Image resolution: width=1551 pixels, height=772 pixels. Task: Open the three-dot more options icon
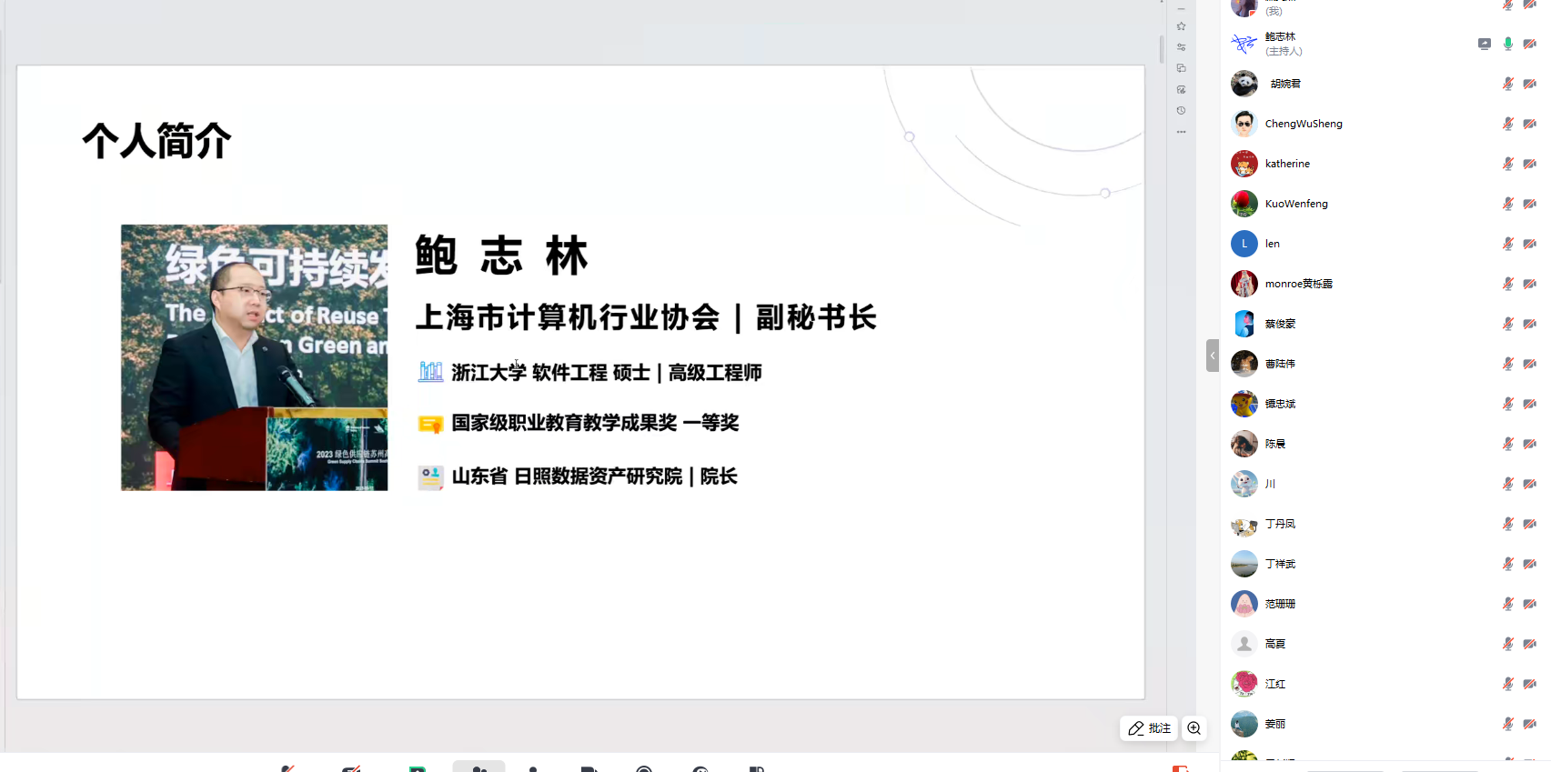(1181, 132)
